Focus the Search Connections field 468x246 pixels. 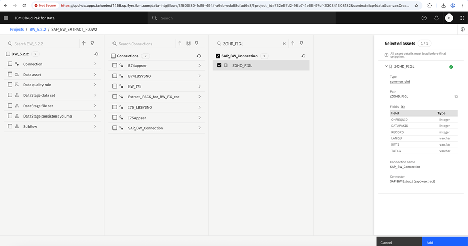143,44
